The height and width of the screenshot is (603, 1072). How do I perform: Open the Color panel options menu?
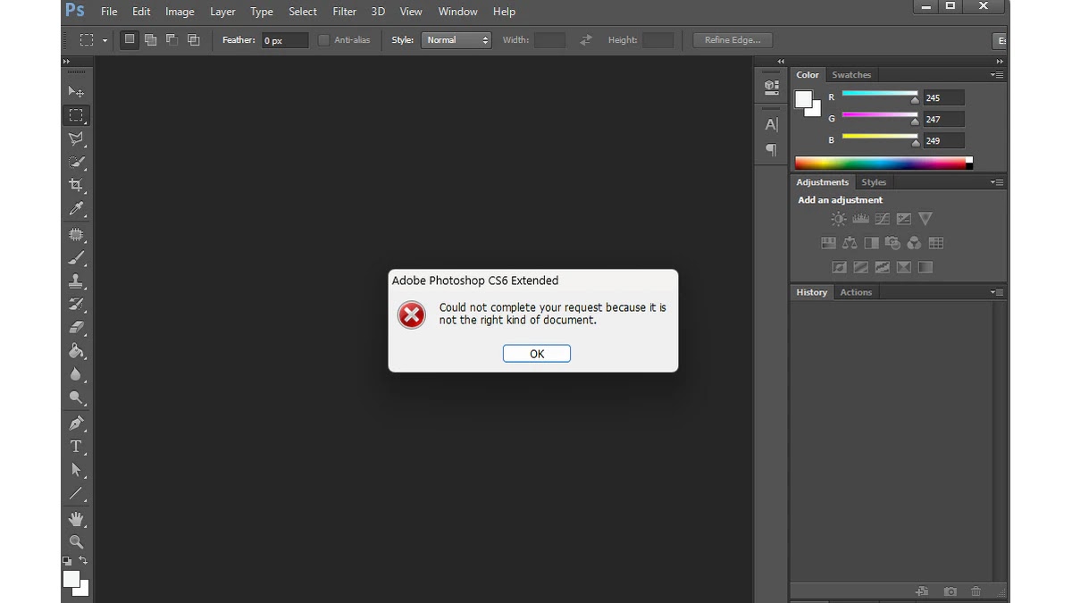tap(997, 75)
